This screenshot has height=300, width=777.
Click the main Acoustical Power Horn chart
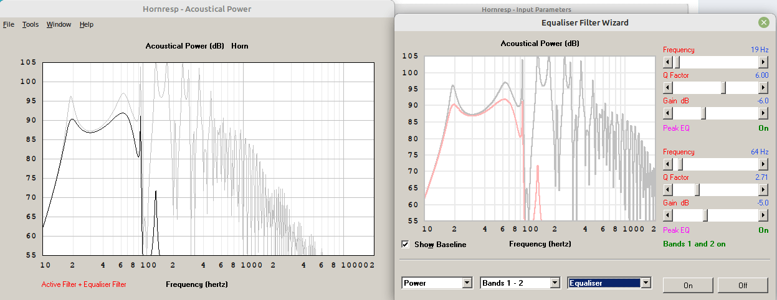point(208,159)
